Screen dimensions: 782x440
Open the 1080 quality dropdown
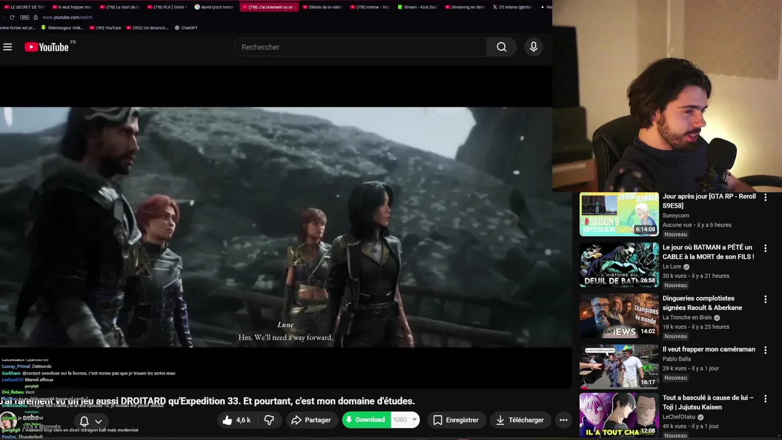[x=405, y=420]
